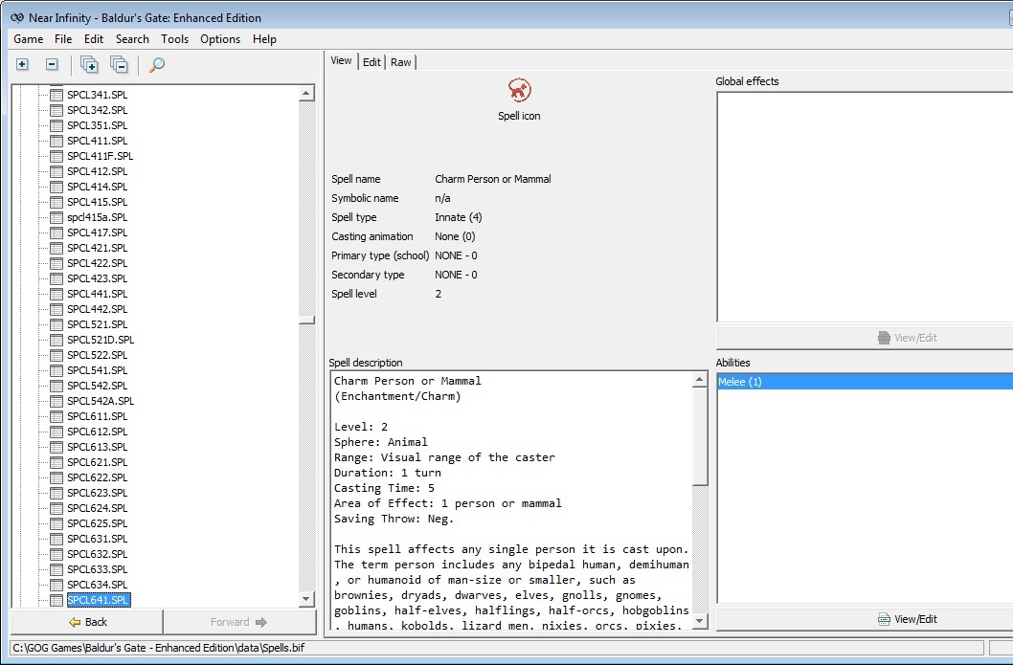This screenshot has height=665, width=1013.
Task: Click the Charm Person spell icon image
Action: tap(519, 90)
